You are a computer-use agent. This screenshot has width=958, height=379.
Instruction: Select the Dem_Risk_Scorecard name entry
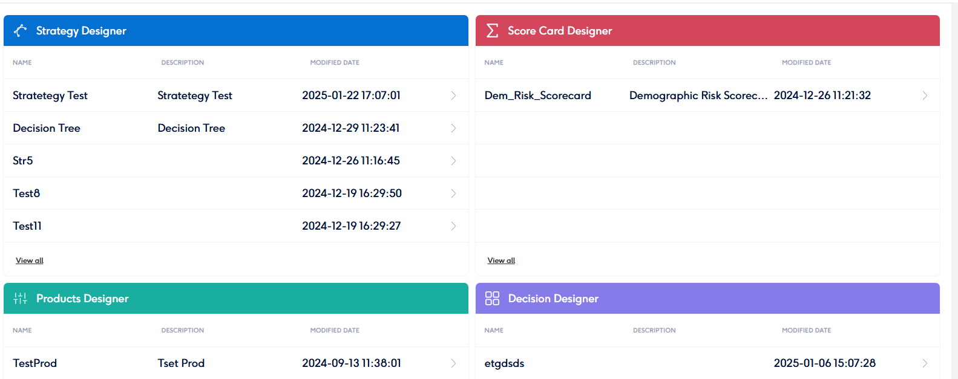537,96
